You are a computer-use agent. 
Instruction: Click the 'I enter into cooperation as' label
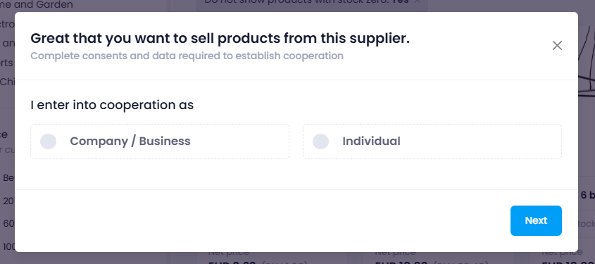point(112,105)
